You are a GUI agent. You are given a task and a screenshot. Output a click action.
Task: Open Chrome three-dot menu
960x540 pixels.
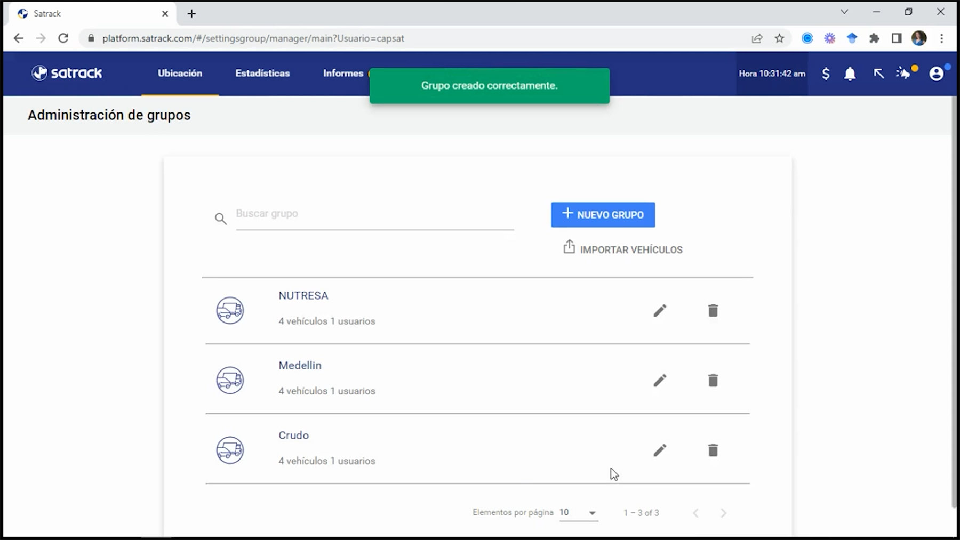pyautogui.click(x=942, y=38)
